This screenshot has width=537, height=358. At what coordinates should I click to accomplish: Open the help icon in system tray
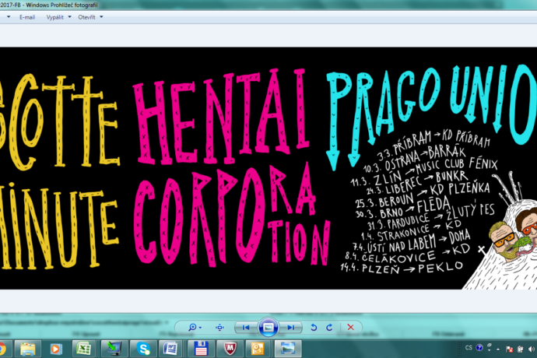(479, 348)
